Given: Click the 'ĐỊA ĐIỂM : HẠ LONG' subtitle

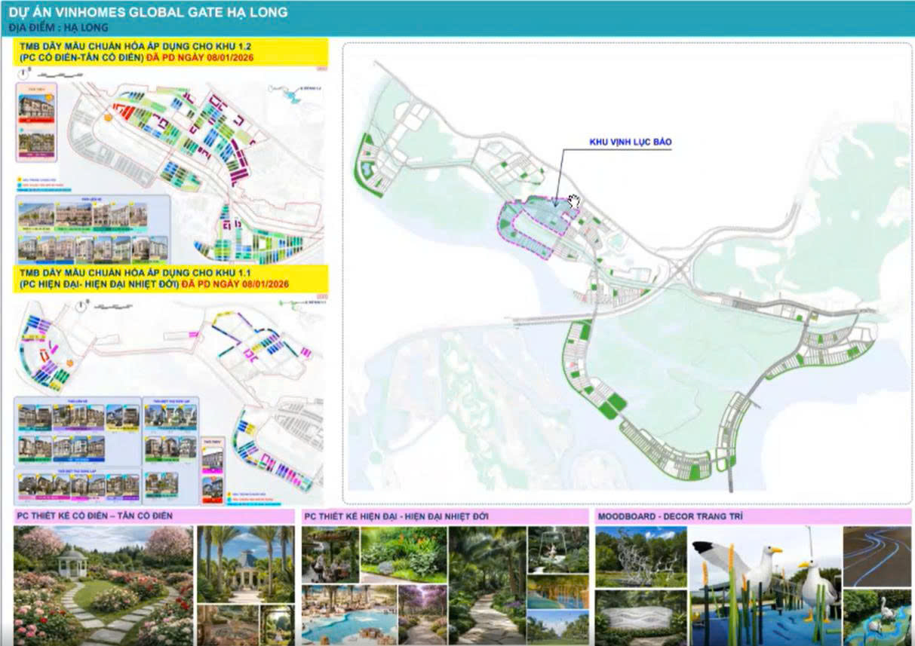Looking at the screenshot, I should 58,28.
